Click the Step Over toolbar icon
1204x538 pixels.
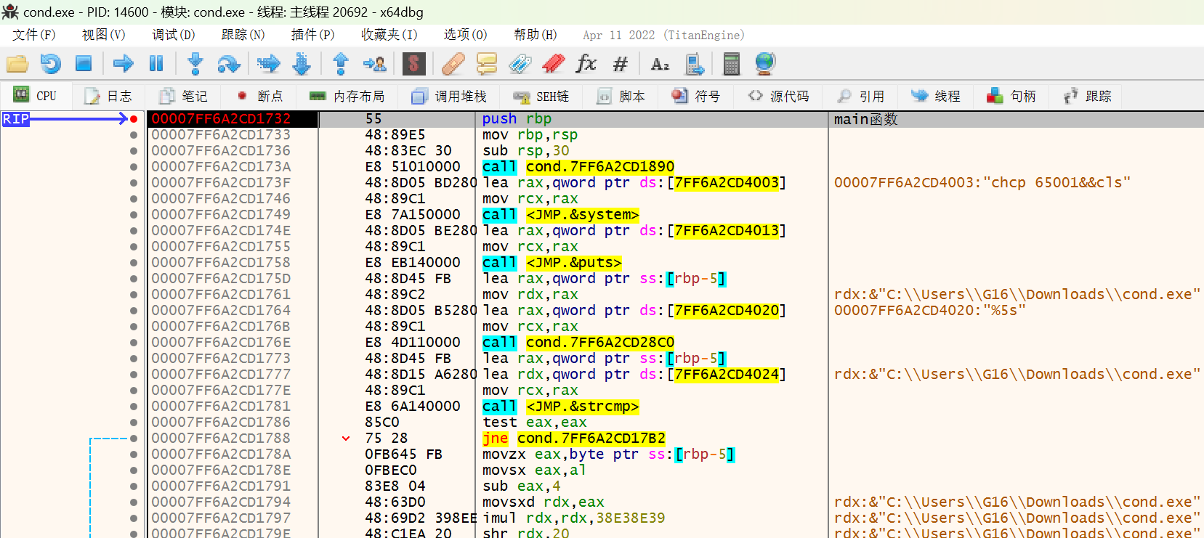coord(229,64)
